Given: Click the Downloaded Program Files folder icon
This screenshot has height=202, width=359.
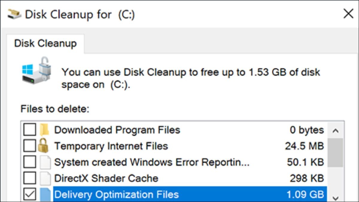Looking at the screenshot, I should [x=44, y=130].
